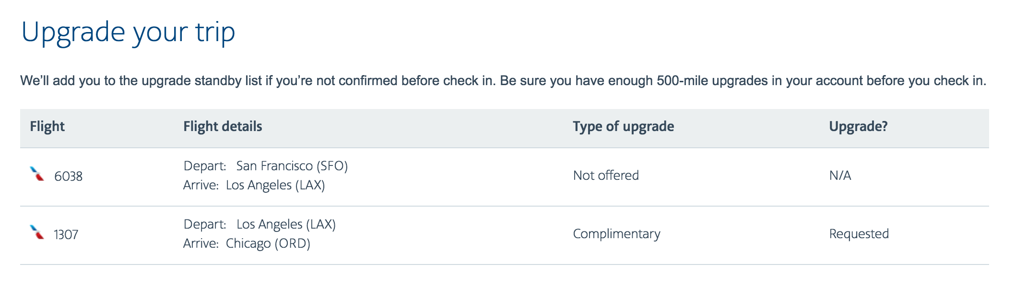The image size is (1015, 286).
Task: Click the Flight column header
Action: point(47,126)
